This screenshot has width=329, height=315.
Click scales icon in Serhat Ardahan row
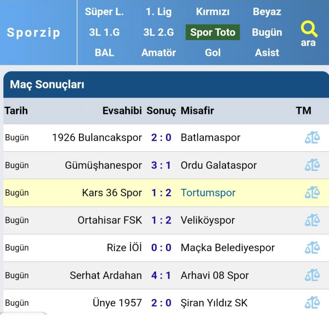(x=312, y=275)
